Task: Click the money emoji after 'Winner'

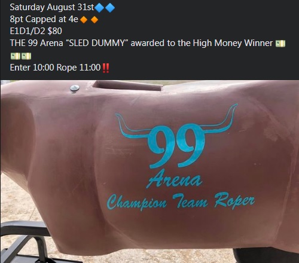Action: (280, 44)
